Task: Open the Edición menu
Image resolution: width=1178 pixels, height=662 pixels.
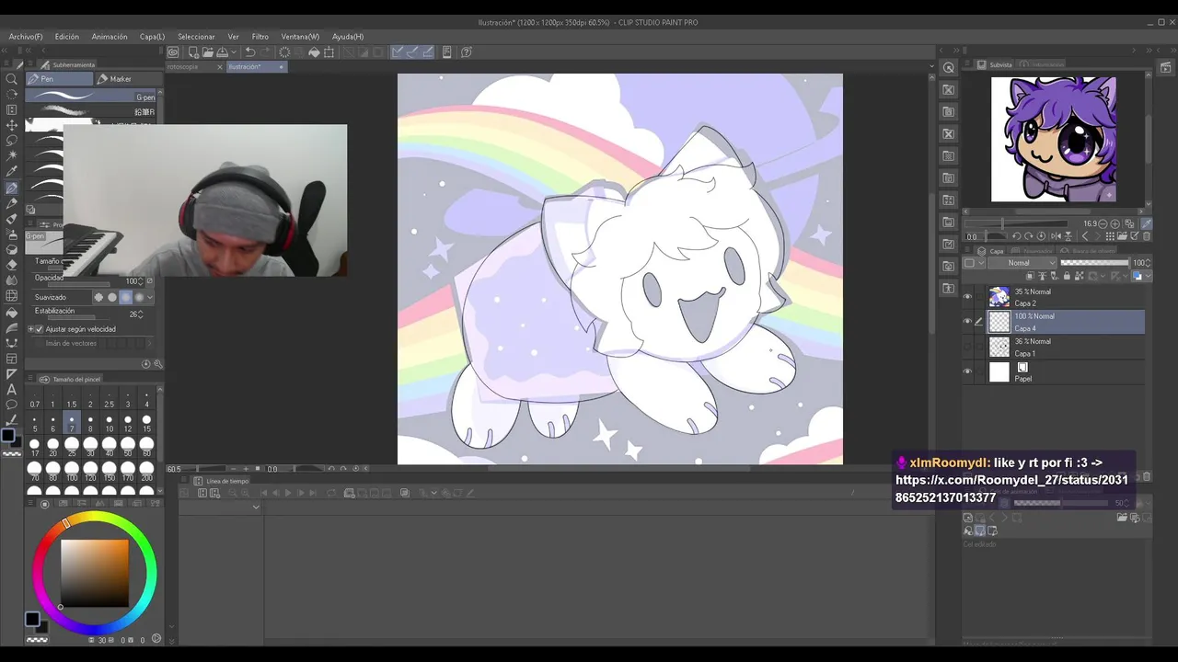Action: click(67, 37)
